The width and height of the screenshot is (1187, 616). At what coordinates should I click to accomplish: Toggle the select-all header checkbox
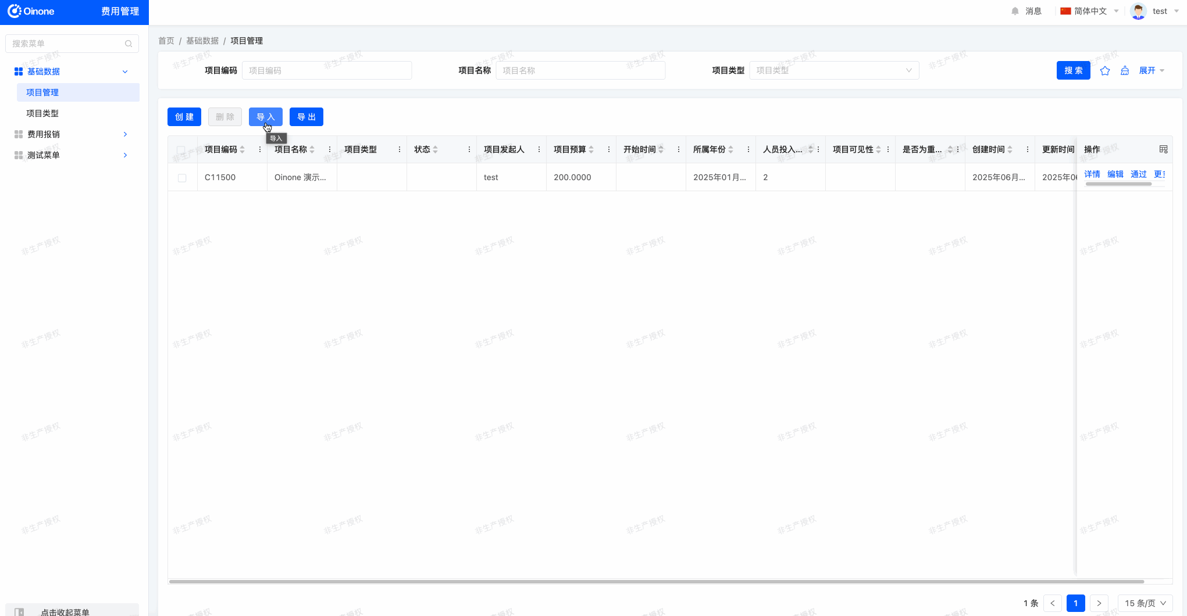(x=181, y=150)
